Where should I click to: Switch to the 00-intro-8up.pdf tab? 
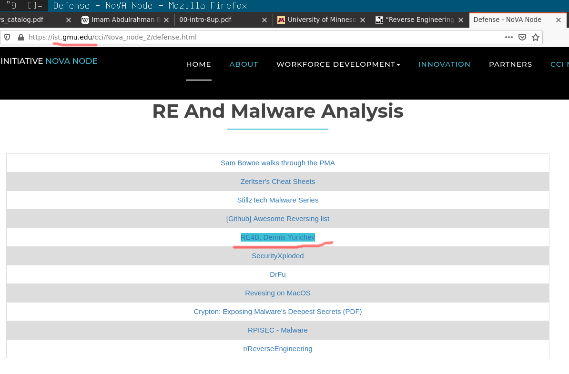click(x=224, y=20)
